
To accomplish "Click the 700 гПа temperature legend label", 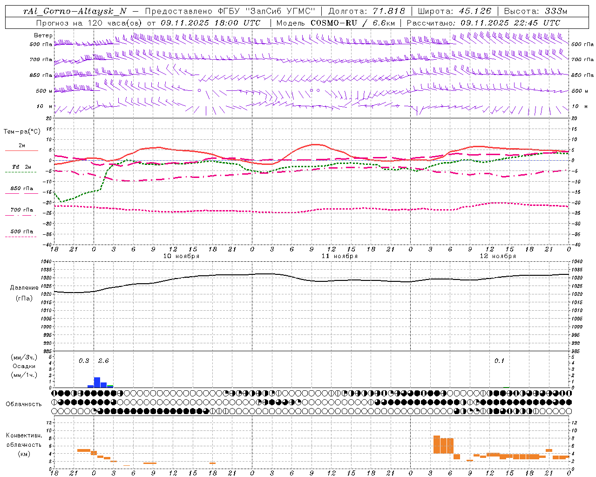I will 22,210.
